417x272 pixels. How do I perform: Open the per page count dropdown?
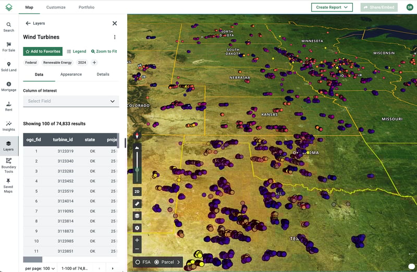[x=41, y=268]
